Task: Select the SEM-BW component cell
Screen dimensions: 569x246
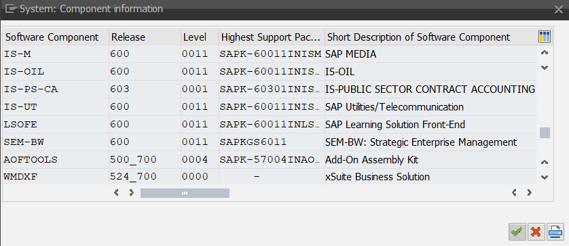Action: pyautogui.click(x=56, y=142)
